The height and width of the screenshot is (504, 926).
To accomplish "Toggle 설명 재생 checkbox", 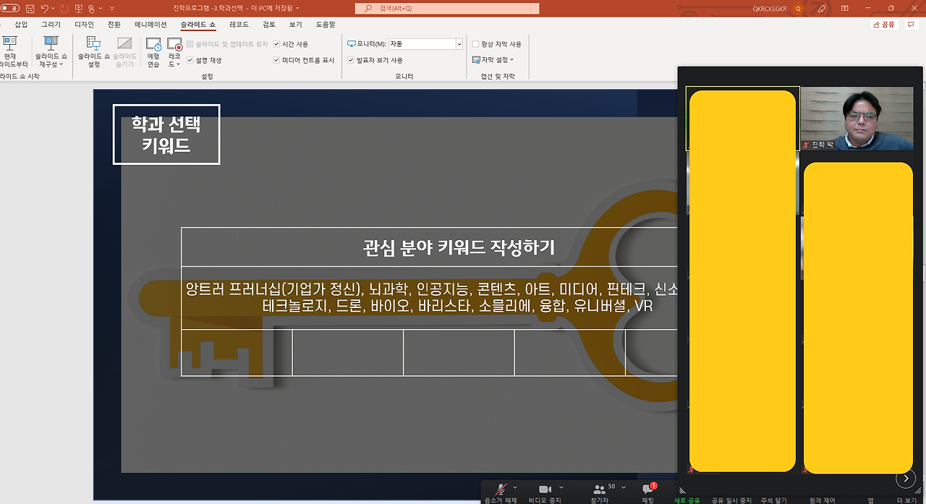I will [x=190, y=60].
